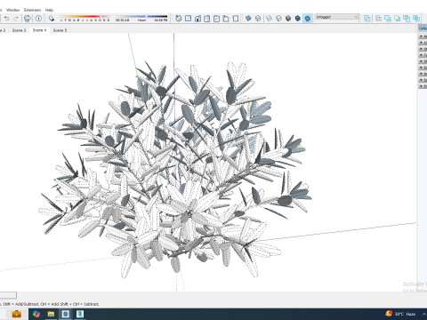Image resolution: width=427 pixels, height=320 pixels.
Task: Click the Split solid tool
Action: [416, 19]
